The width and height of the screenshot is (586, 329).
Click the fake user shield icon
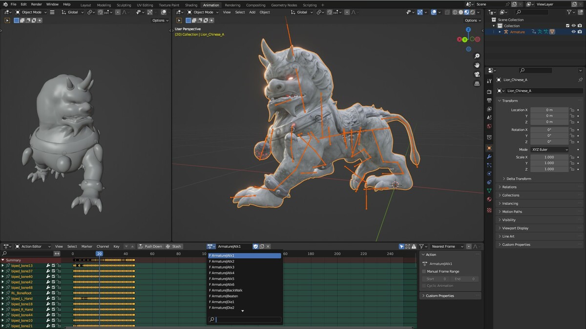click(255, 247)
